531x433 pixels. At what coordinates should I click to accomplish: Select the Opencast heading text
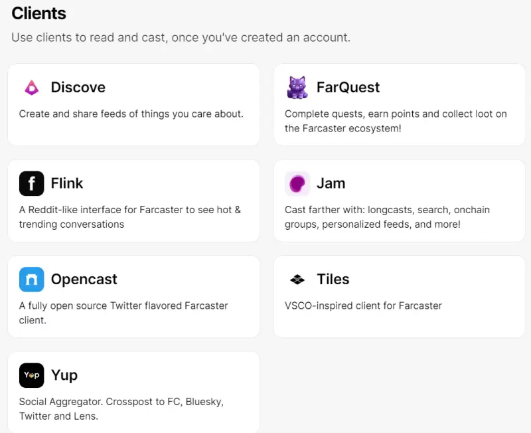[84, 280]
